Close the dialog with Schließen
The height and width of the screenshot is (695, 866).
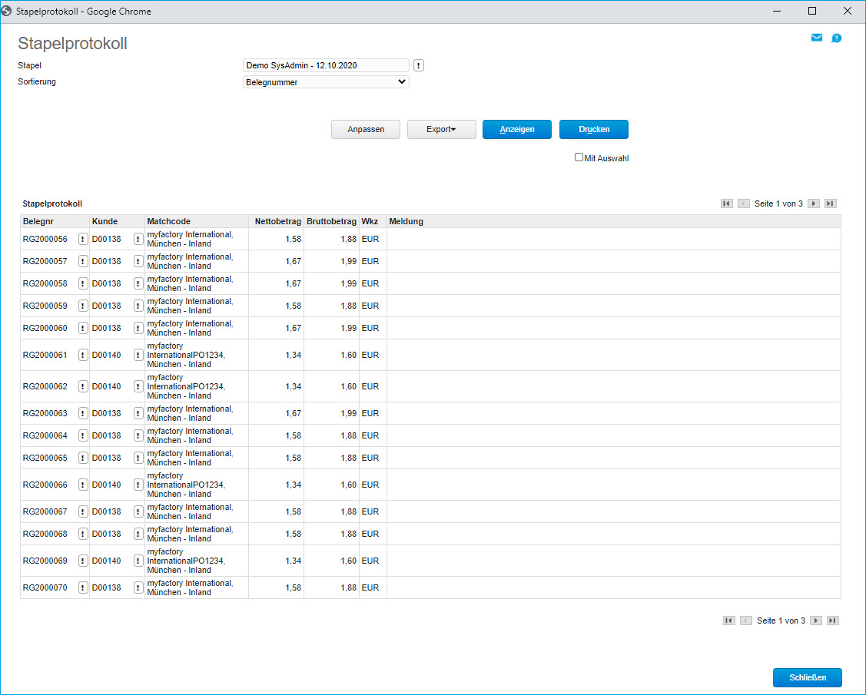click(x=807, y=677)
